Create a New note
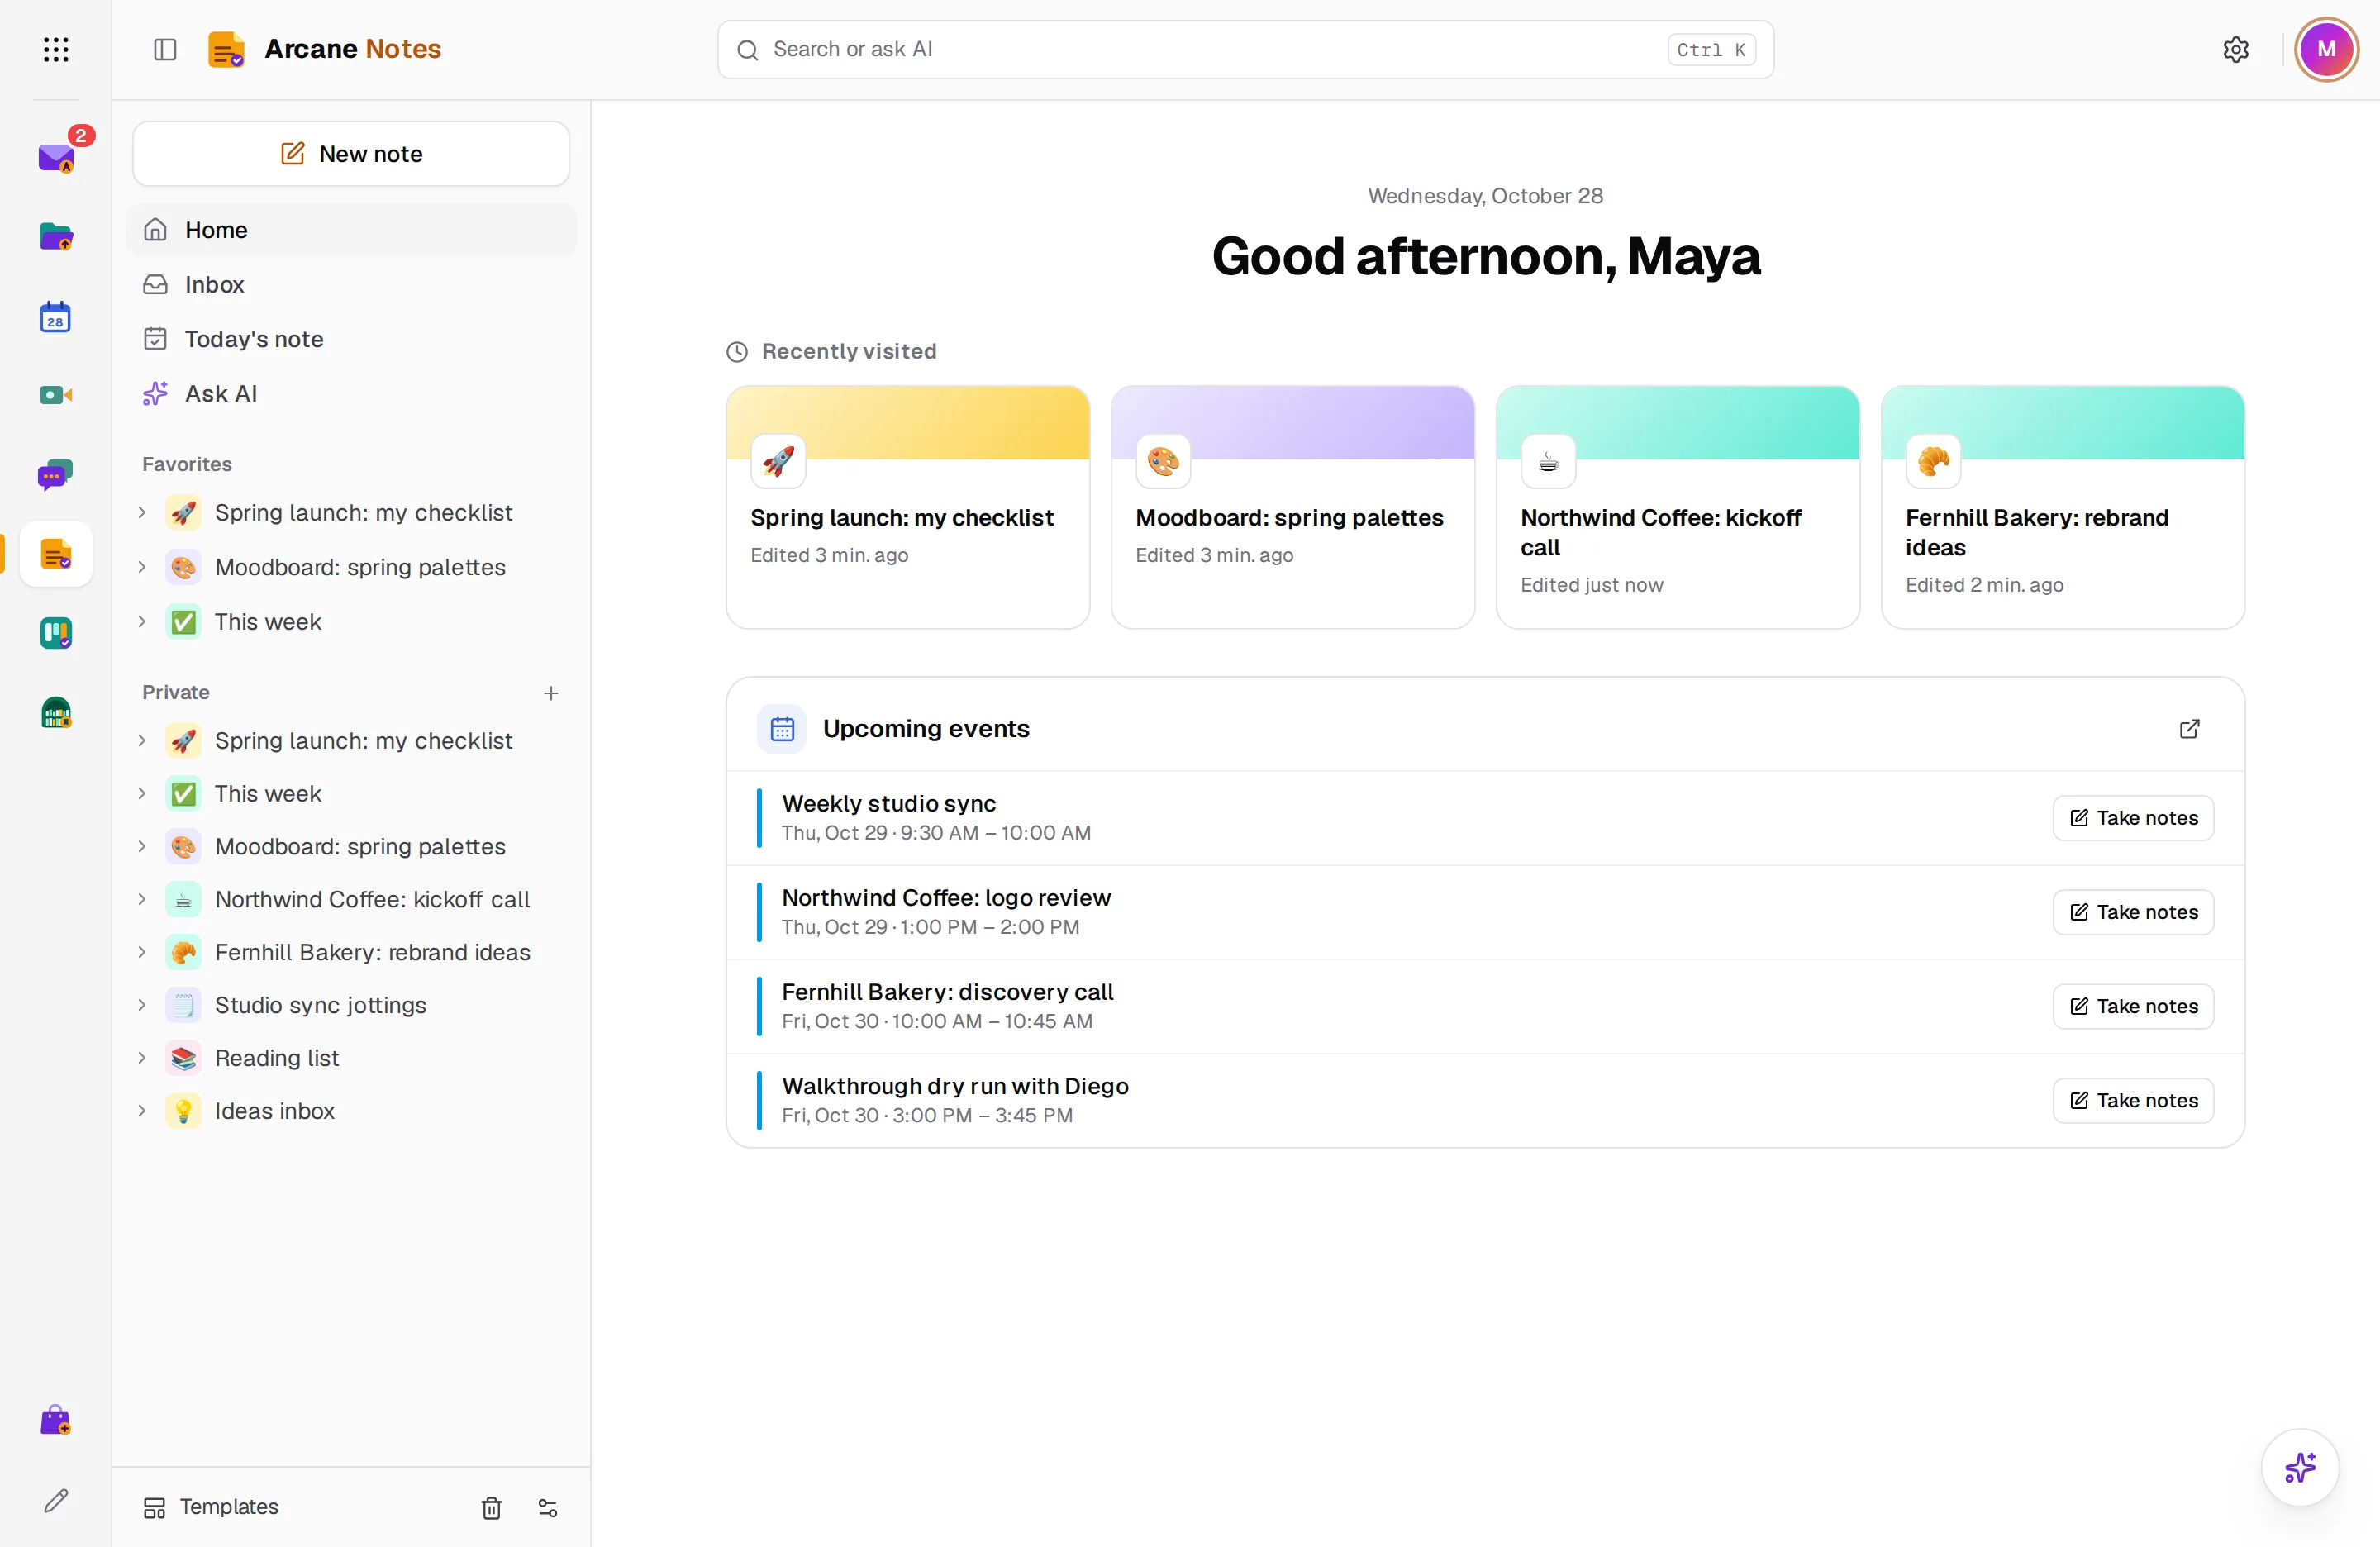Screen dimensions: 2380x1547 click(351, 153)
